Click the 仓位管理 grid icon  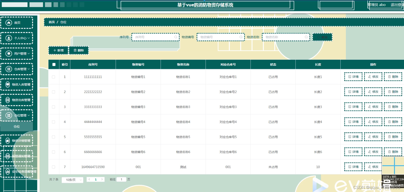point(9,115)
